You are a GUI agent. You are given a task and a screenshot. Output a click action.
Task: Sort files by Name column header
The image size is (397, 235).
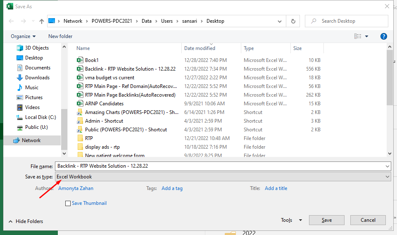tap(83, 48)
